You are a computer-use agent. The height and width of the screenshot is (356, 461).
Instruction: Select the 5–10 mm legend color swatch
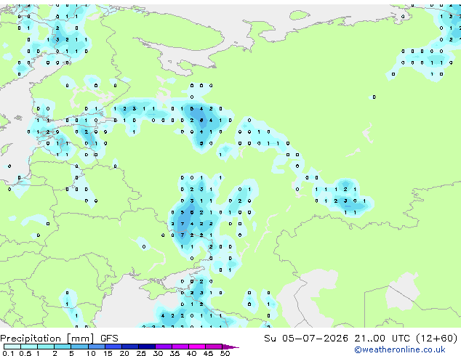coord(79,347)
